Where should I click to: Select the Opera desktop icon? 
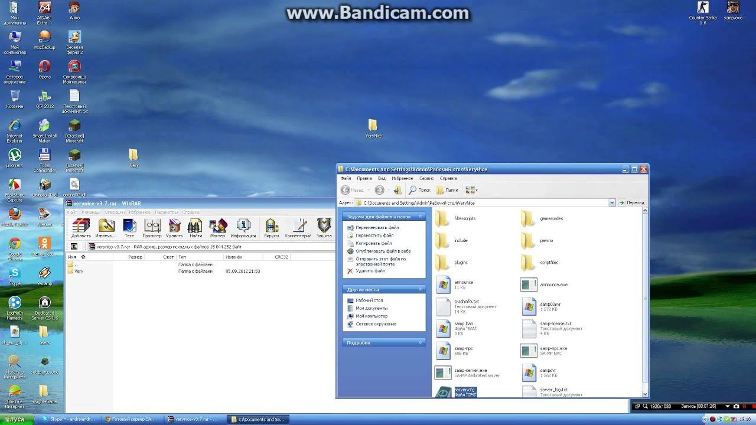44,70
